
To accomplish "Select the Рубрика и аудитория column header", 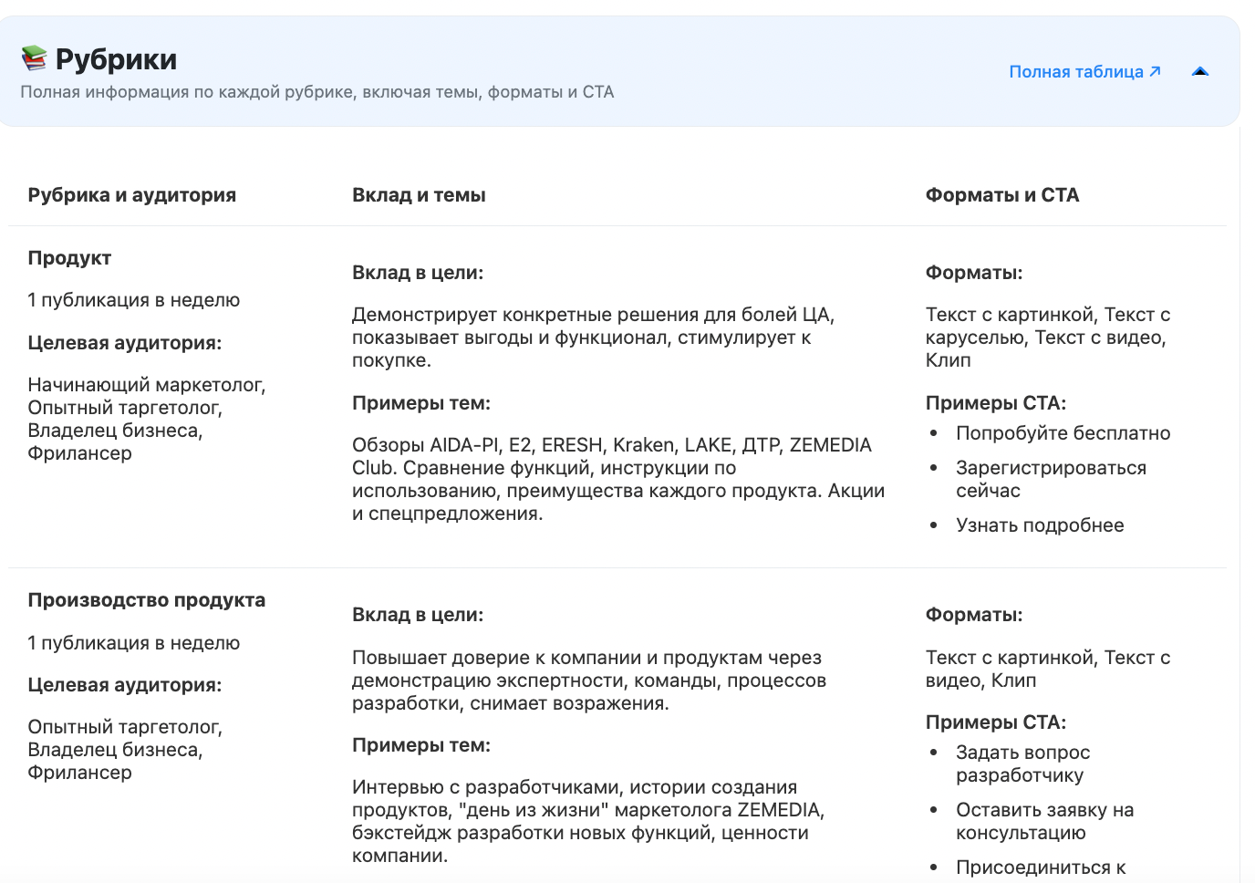I will [x=131, y=195].
